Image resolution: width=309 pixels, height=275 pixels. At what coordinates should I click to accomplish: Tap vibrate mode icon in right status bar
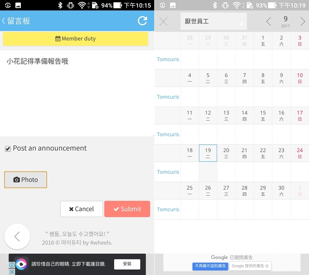[225, 5]
